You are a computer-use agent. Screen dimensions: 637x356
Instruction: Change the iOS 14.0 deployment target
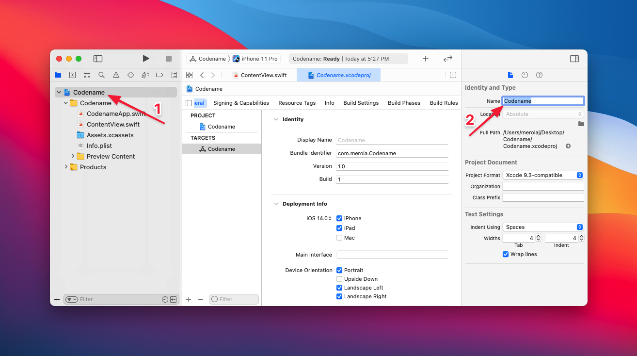point(319,218)
